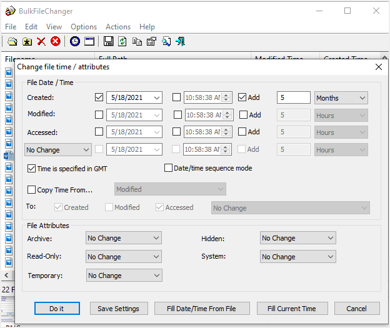390x328 pixels.
Task: Enable the Accessed date checkbox
Action: coord(99,132)
